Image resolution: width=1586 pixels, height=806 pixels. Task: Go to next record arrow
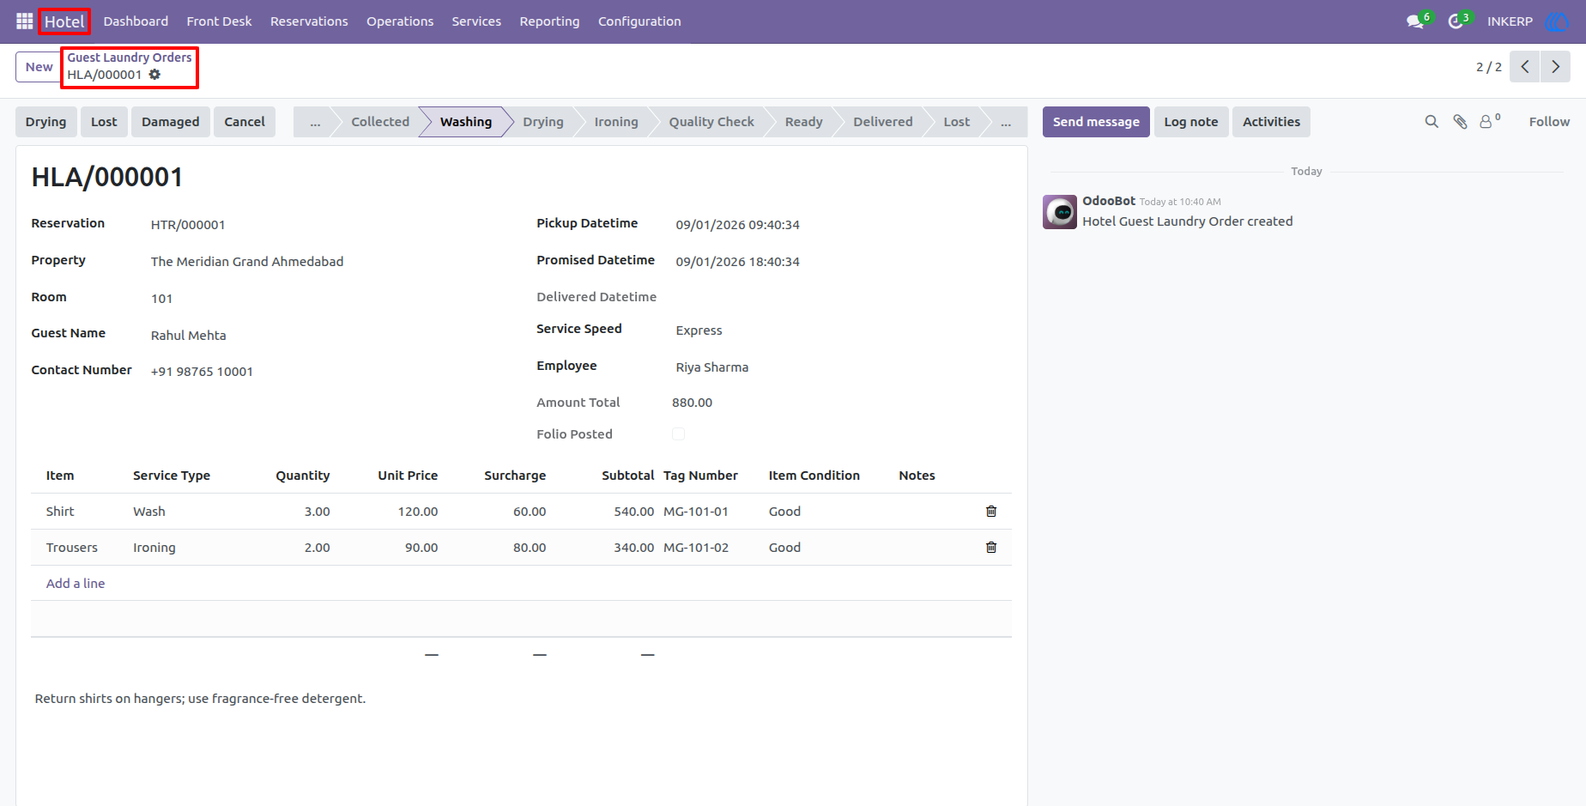click(1555, 67)
